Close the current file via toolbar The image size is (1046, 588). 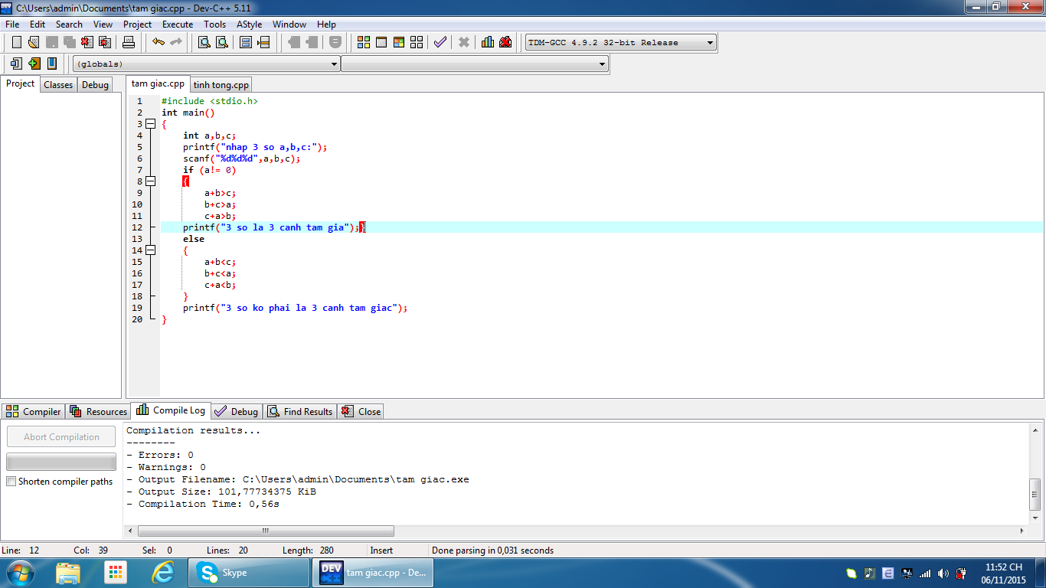87,42
